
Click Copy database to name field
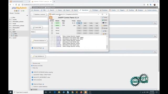(40, 61)
